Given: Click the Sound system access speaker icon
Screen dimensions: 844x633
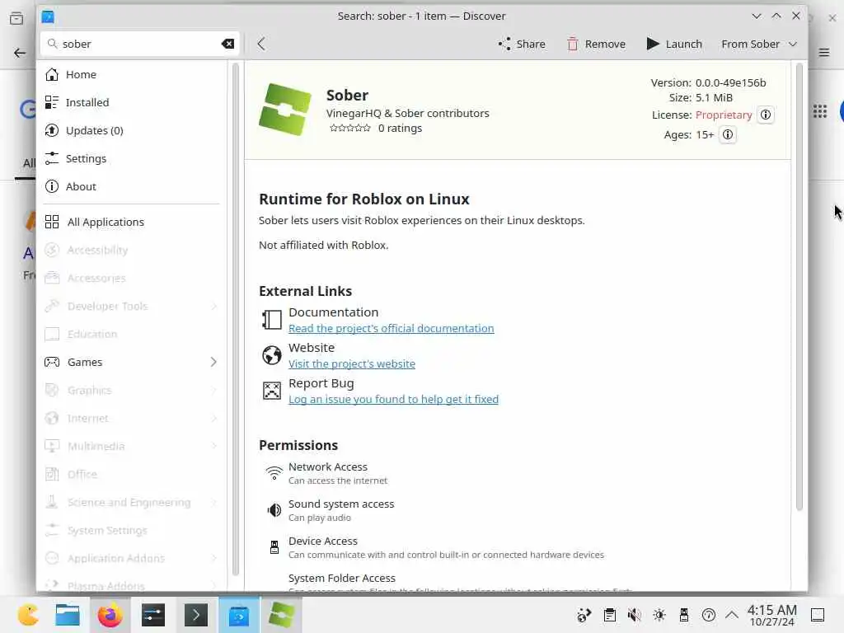Looking at the screenshot, I should [274, 510].
